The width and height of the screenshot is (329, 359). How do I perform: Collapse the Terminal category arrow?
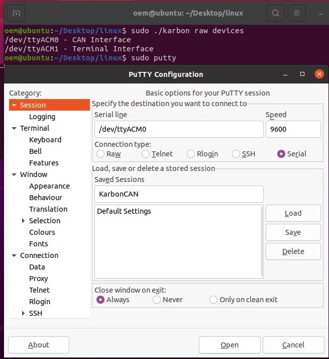(14, 128)
